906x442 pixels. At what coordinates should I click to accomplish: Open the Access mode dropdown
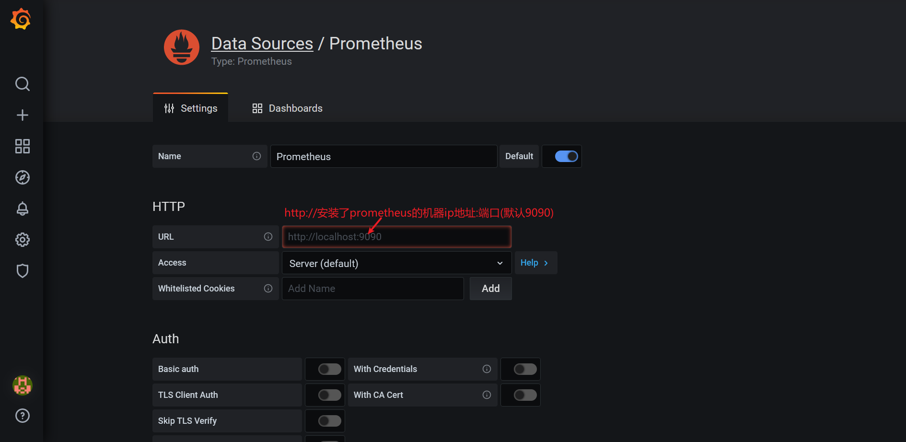(x=396, y=263)
